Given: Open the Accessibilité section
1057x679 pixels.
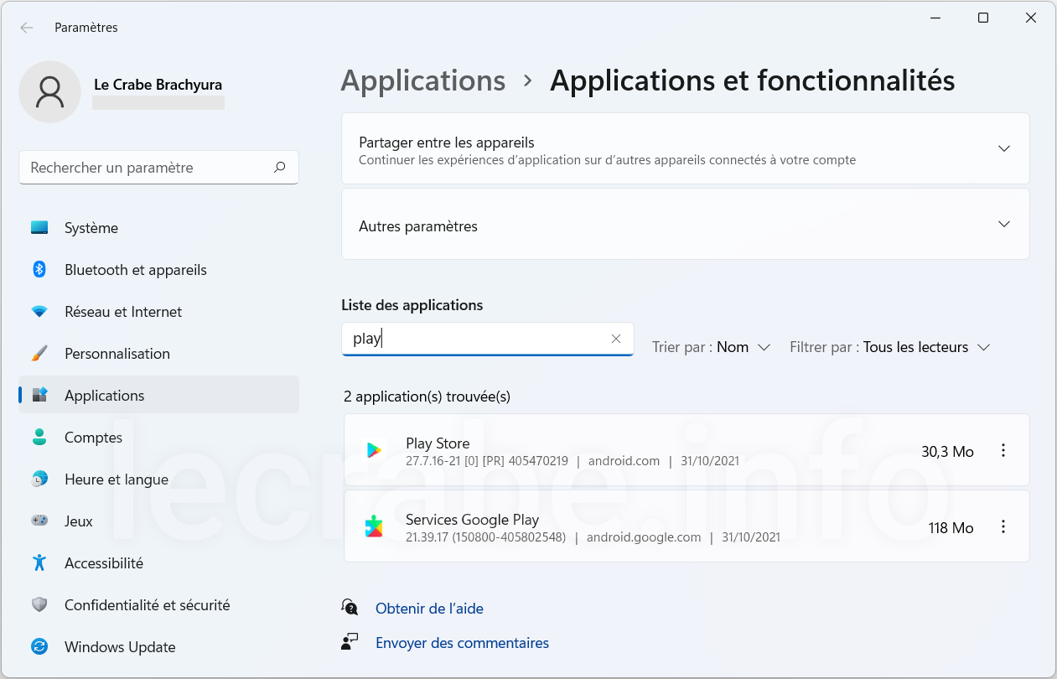Looking at the screenshot, I should tap(158, 563).
